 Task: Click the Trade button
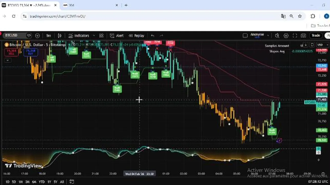point(316,35)
